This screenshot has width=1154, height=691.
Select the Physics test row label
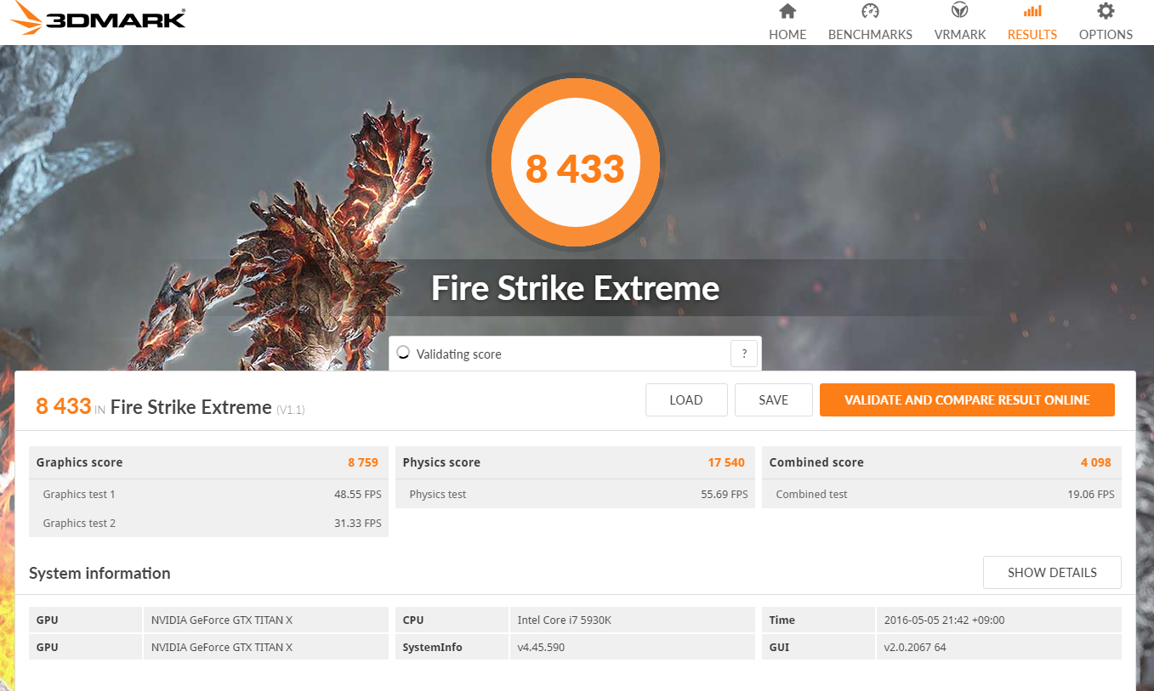pos(438,495)
